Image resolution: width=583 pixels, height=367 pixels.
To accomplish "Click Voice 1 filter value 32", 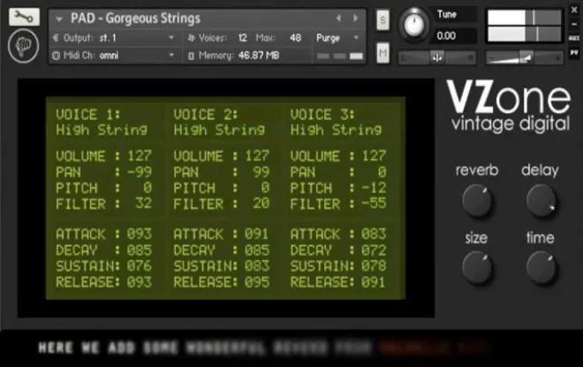I will click(143, 203).
